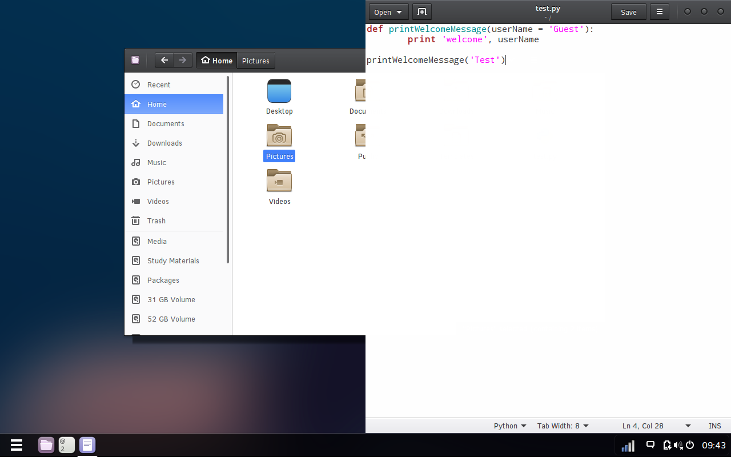Open the Python language selector
The height and width of the screenshot is (457, 731).
tap(510, 426)
